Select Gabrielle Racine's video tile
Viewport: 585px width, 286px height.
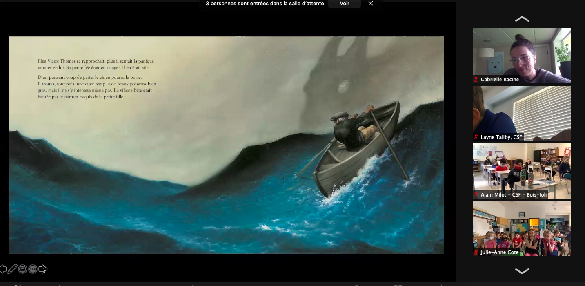point(522,56)
